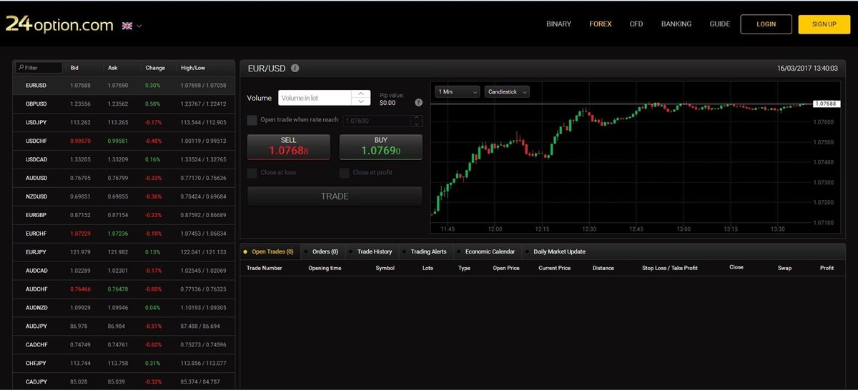Expand the Candlestick chart type dropdown
858x390 pixels.
pos(507,92)
